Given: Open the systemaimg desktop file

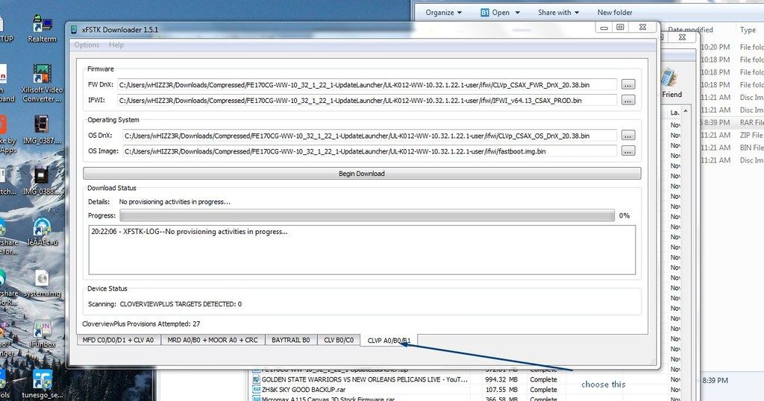Looking at the screenshot, I should [x=42, y=279].
